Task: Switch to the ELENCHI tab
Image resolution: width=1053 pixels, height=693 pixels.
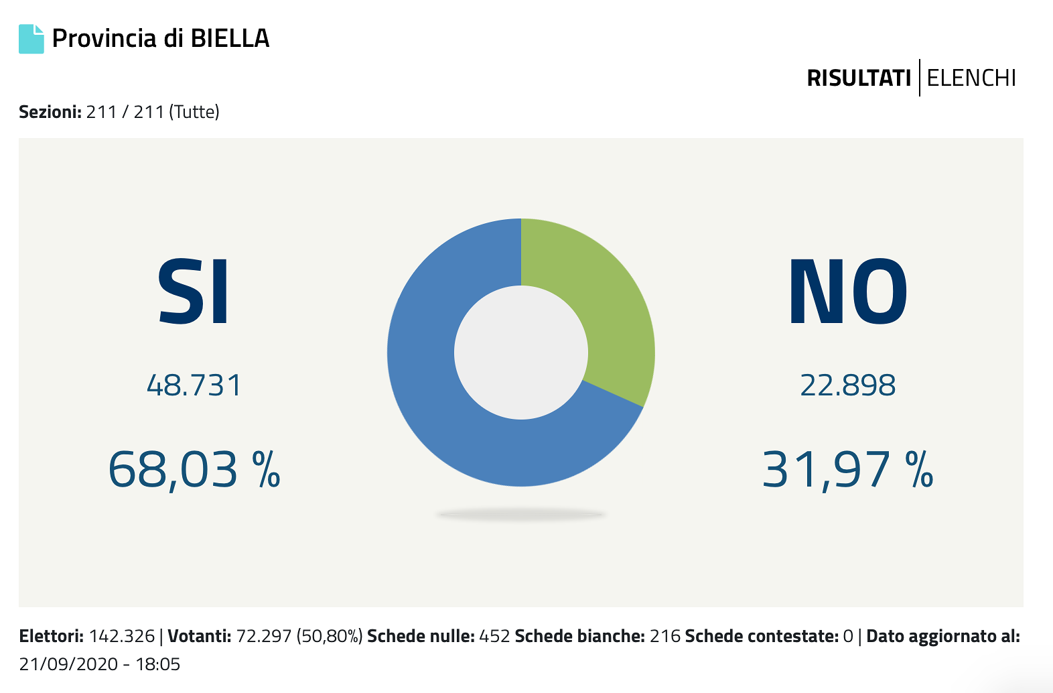Action: point(971,78)
